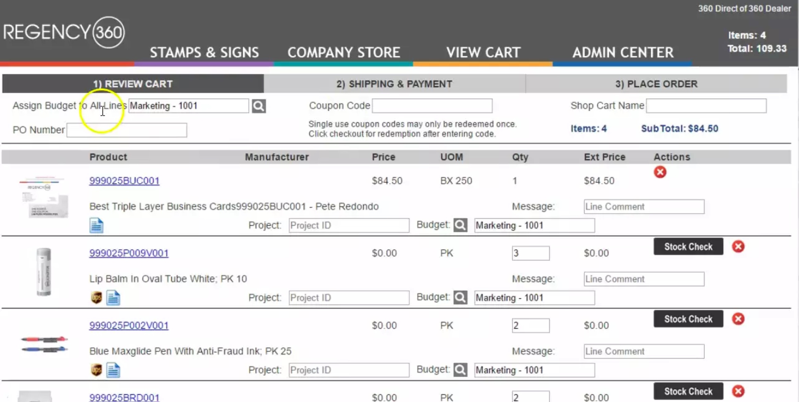Go to View Cart
This screenshot has height=402, width=799.
[483, 52]
